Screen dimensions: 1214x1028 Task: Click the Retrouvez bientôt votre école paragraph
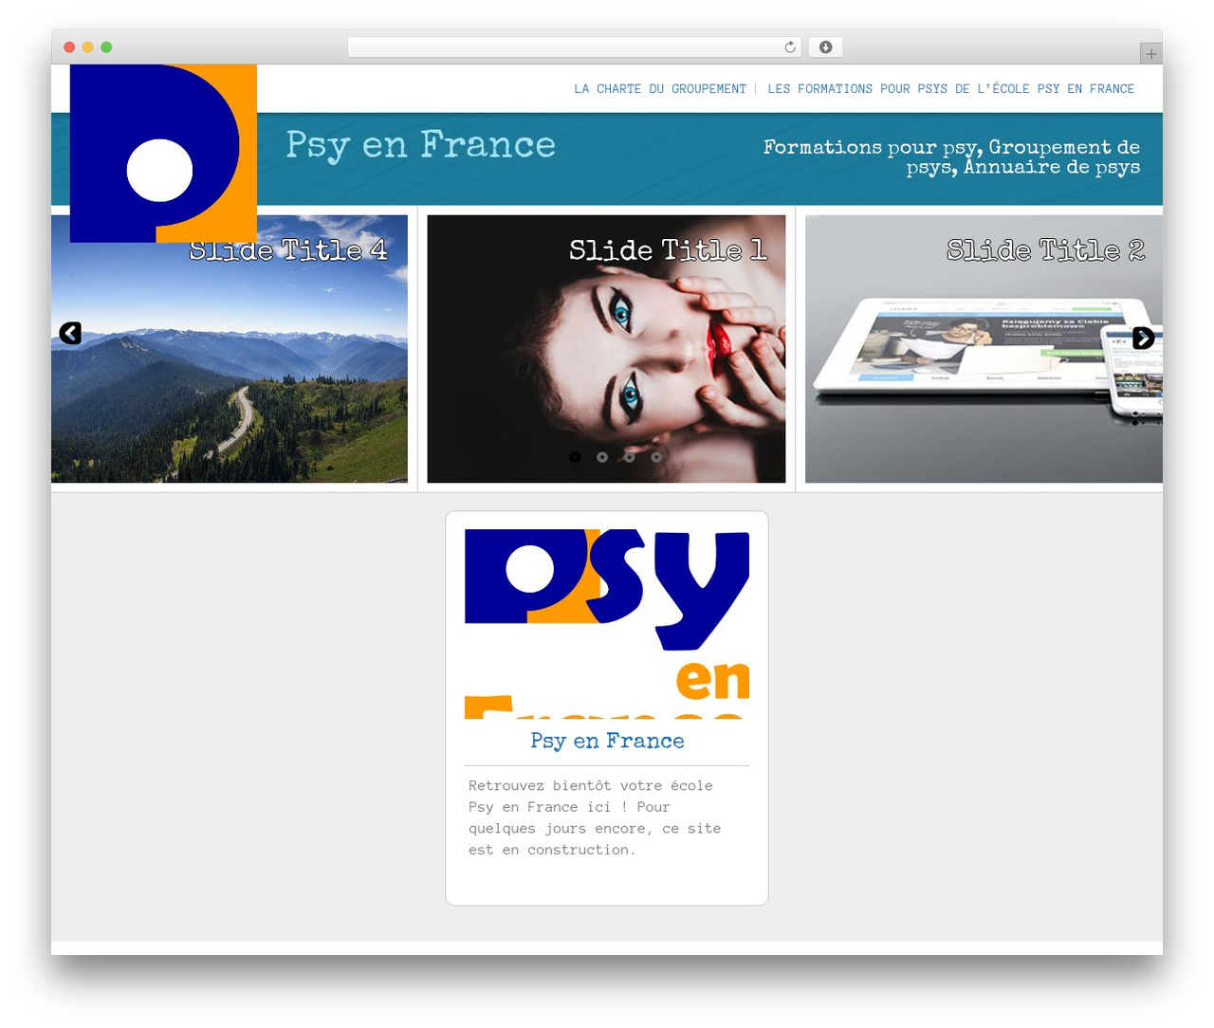click(x=595, y=817)
